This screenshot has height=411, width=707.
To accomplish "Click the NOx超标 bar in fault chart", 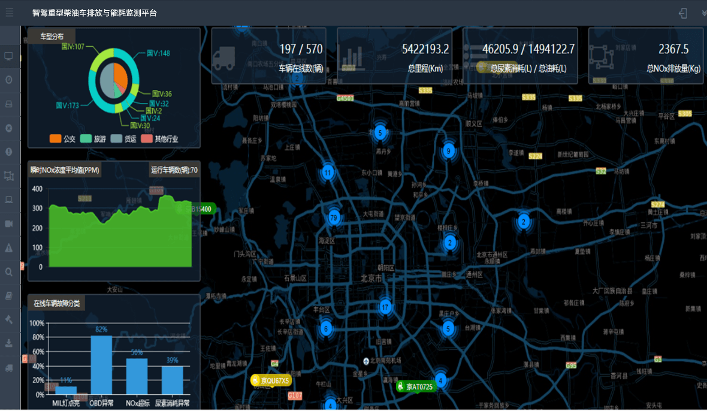I will [137, 377].
